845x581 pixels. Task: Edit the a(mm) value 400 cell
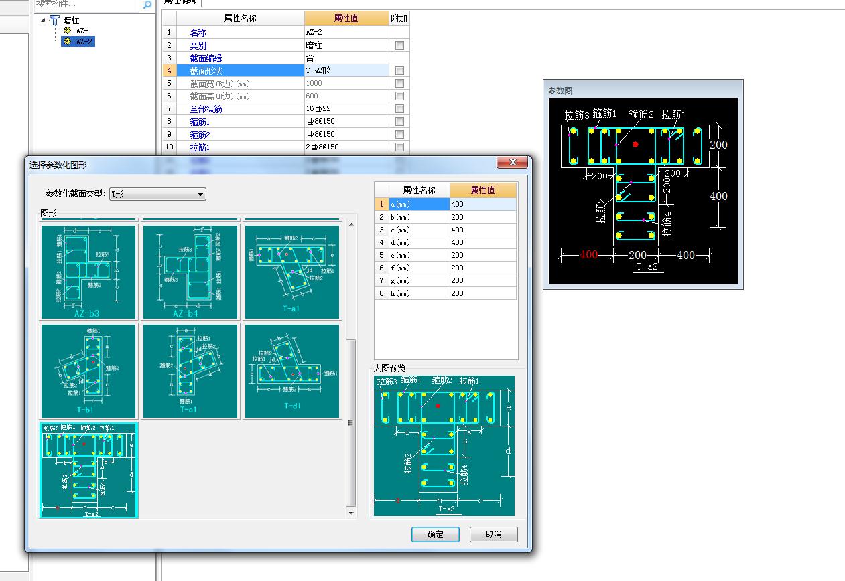pos(482,204)
